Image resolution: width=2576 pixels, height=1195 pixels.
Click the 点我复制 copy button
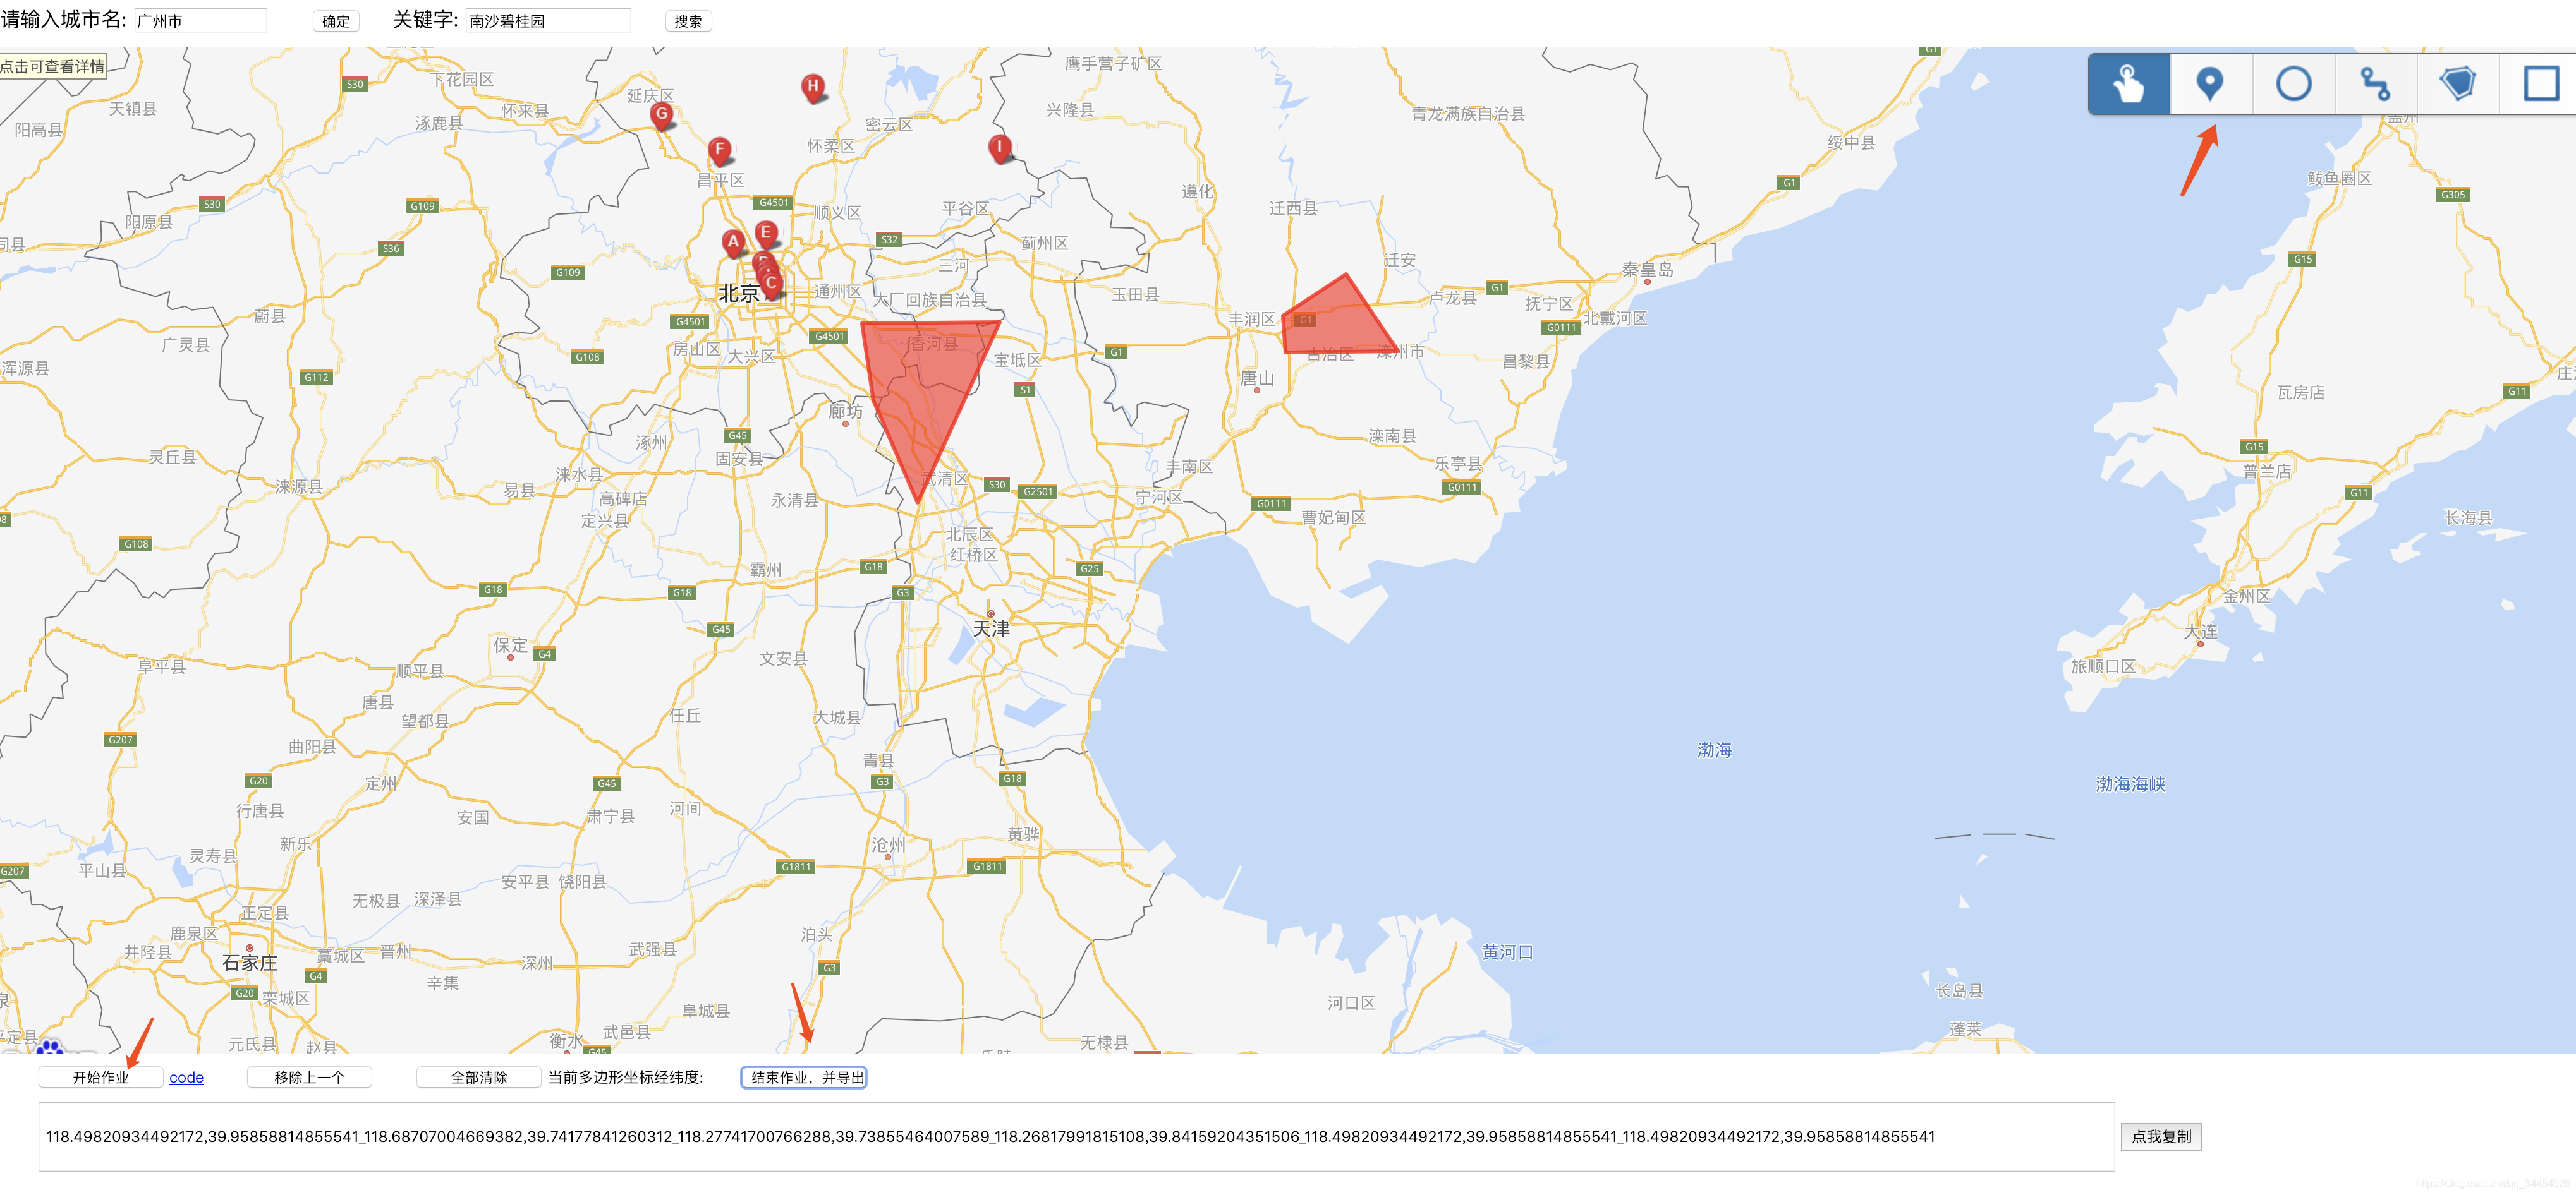(x=2160, y=1136)
